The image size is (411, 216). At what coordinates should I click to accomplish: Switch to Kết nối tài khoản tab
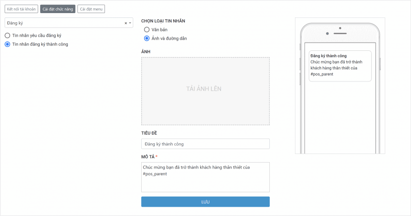click(x=21, y=9)
